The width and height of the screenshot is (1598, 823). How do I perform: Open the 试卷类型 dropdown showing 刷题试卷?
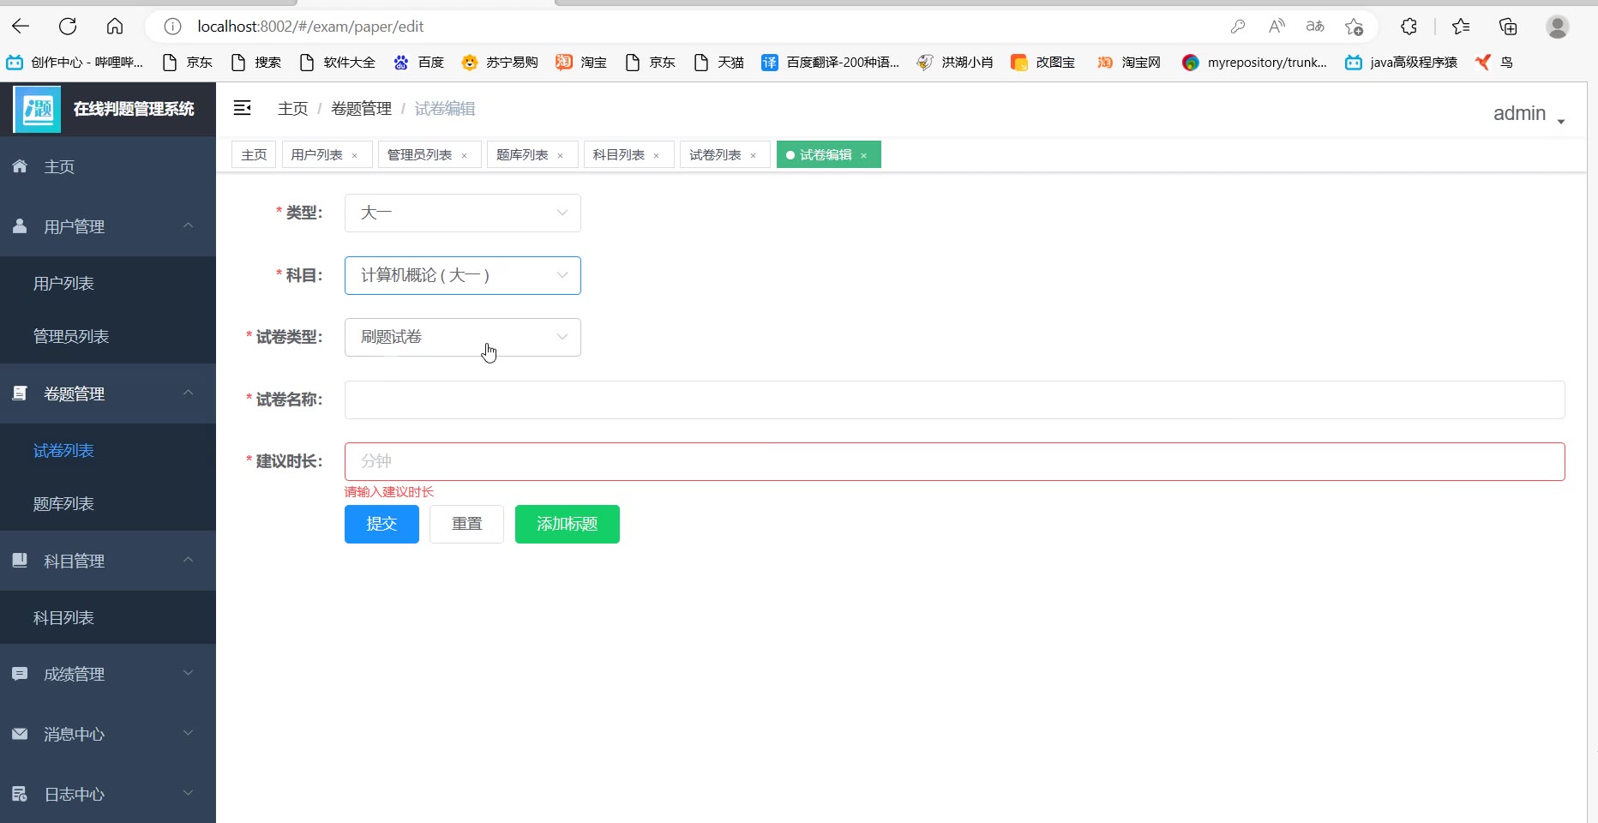(463, 337)
